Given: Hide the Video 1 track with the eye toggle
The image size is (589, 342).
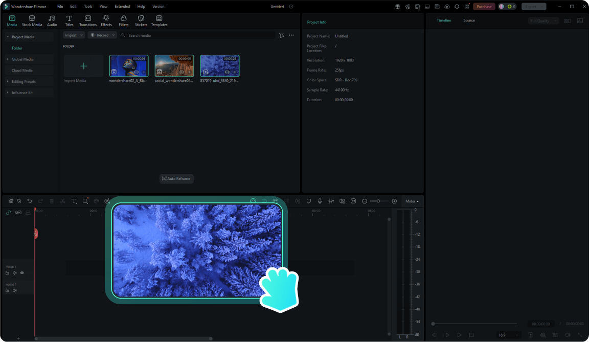Looking at the screenshot, I should [x=22, y=272].
